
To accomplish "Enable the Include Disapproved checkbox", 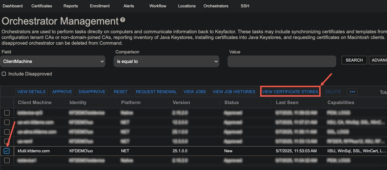I will pos(4,74).
